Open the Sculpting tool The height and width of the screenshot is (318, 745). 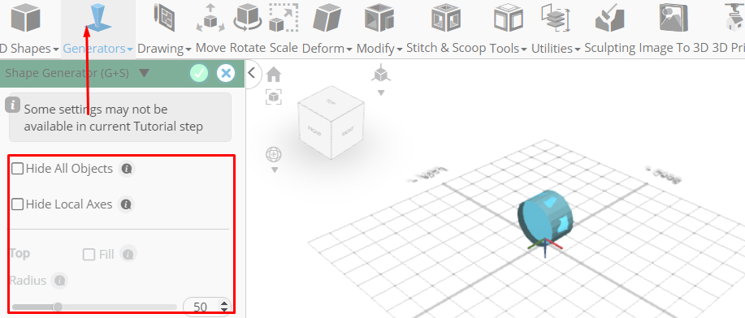click(609, 18)
